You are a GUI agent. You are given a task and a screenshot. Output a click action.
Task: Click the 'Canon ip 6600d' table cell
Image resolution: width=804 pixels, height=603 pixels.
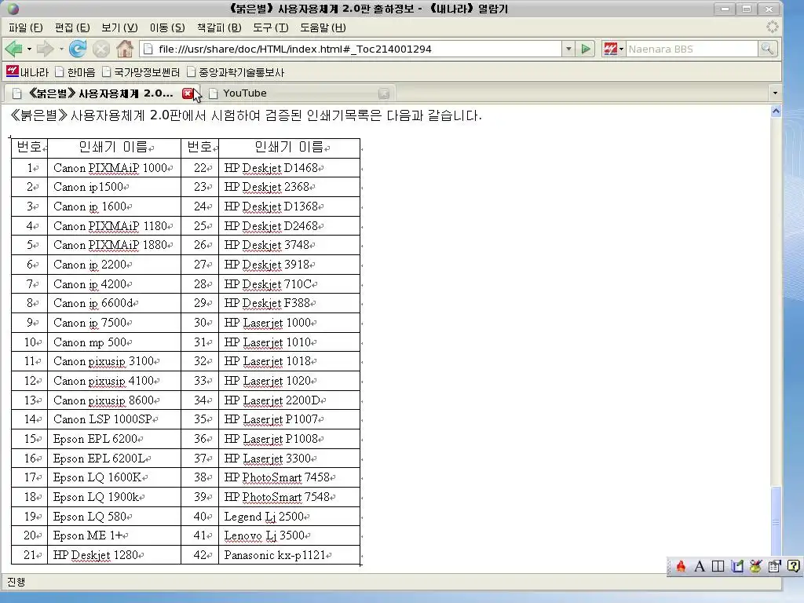point(114,303)
